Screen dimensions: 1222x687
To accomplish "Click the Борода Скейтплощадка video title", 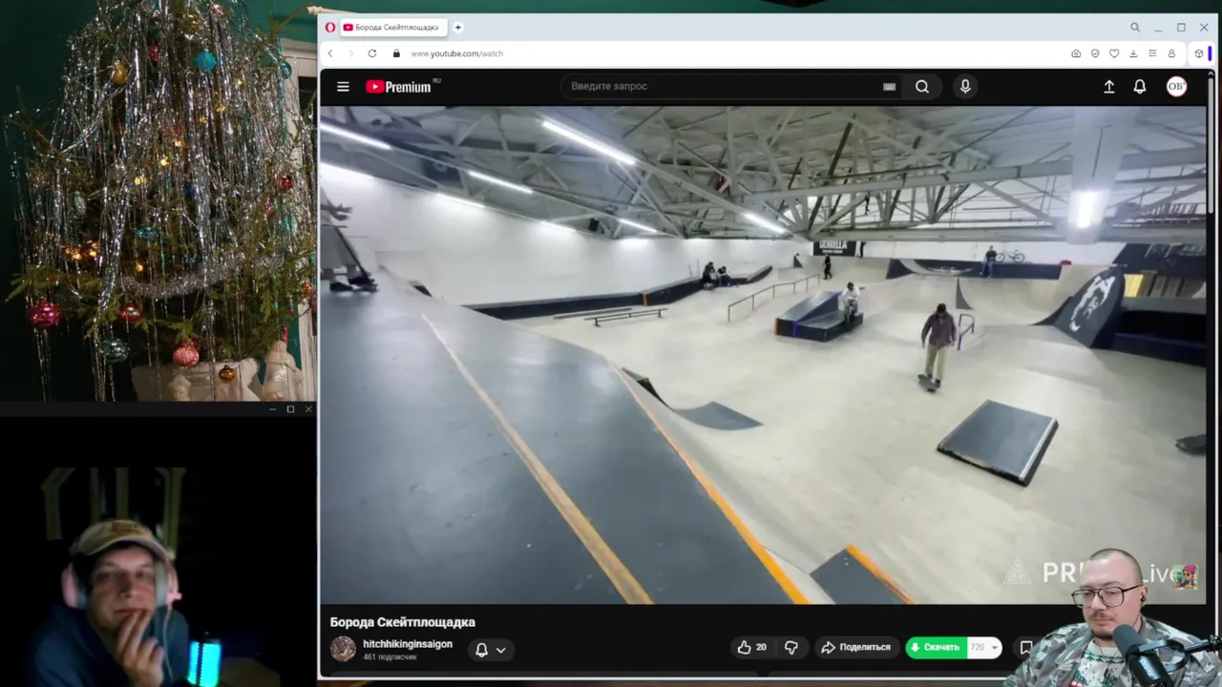I will pyautogui.click(x=403, y=622).
